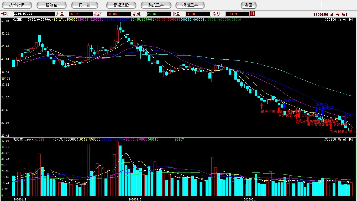This screenshot has width=357, height=201.
Task: Click the 最高 value 28.05
Action: point(119,14)
